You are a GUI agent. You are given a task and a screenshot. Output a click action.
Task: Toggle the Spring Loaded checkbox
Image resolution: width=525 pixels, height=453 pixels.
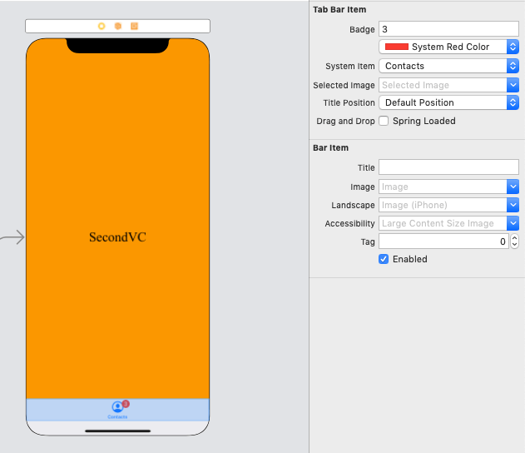click(x=384, y=121)
